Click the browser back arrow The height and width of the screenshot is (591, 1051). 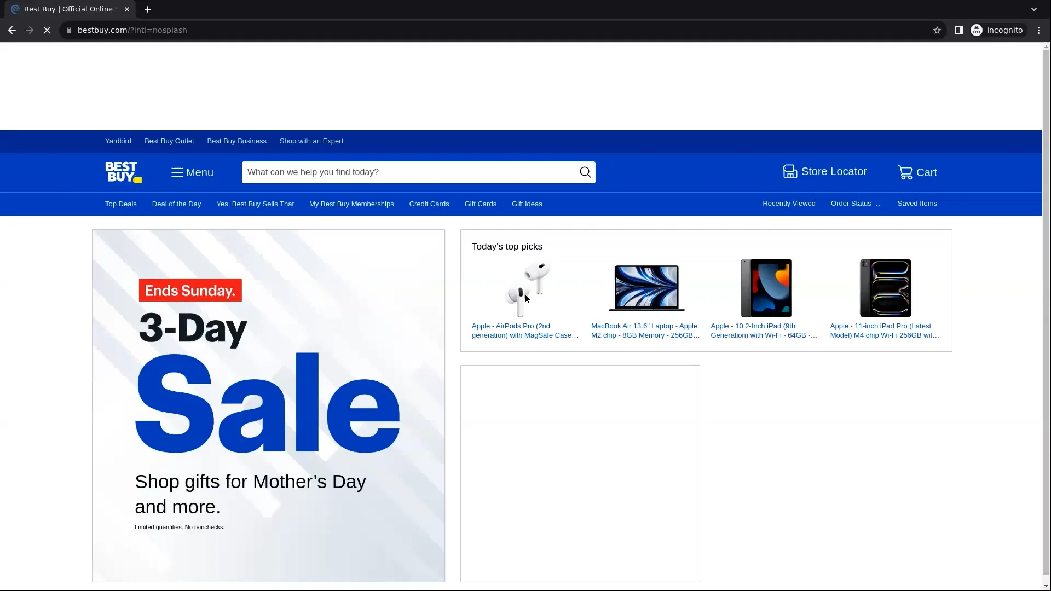click(11, 30)
